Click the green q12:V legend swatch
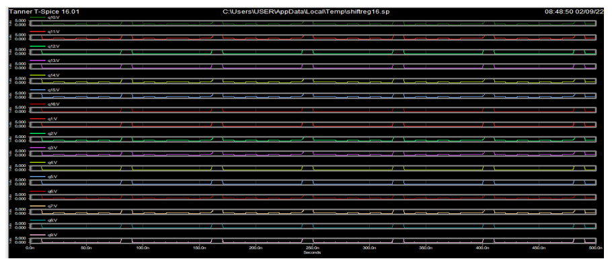612x263 pixels. click(38, 46)
